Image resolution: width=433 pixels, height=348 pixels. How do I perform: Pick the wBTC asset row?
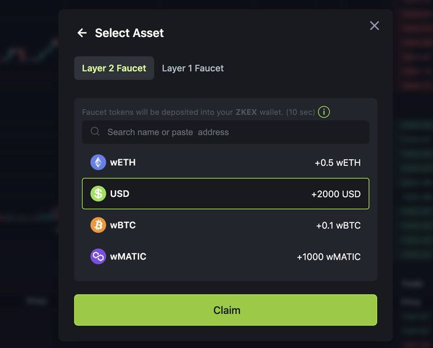(226, 225)
